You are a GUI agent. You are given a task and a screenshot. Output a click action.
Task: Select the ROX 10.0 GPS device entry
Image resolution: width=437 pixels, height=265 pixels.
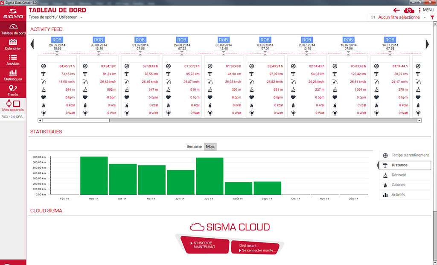click(13, 117)
